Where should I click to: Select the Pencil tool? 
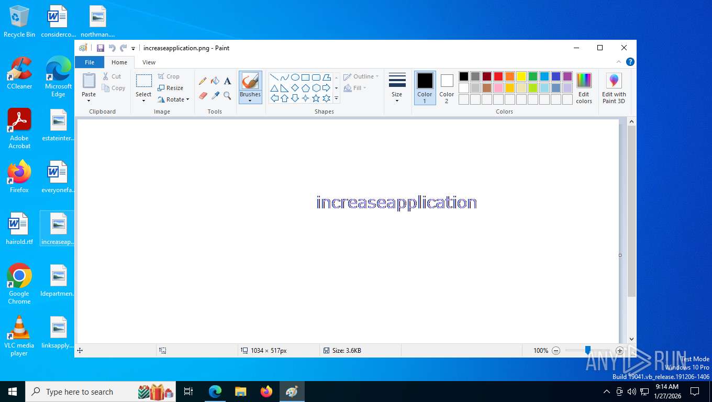[x=203, y=81]
